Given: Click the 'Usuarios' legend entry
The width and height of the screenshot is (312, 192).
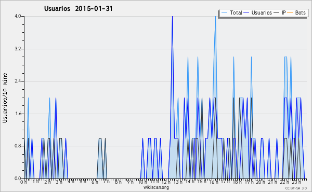Looking at the screenshot, I should click(x=258, y=12).
